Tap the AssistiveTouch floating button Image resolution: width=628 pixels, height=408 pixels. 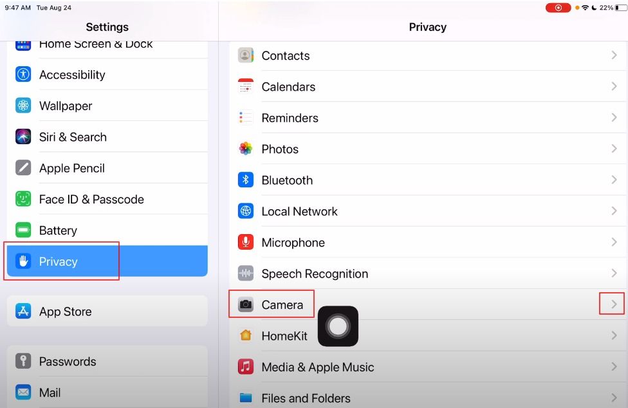pos(338,326)
